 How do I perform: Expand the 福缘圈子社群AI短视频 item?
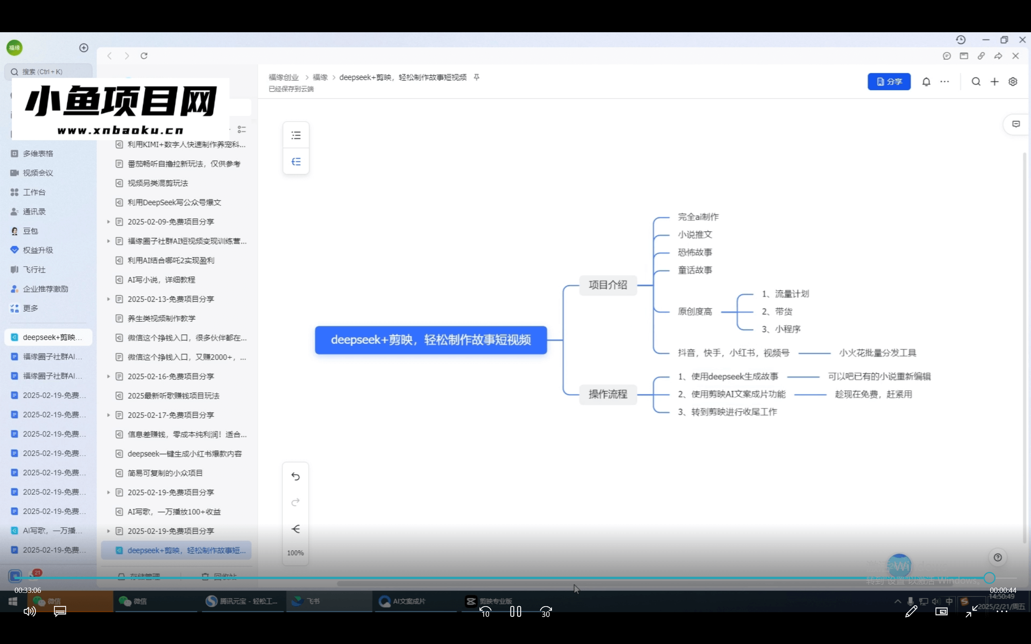tap(108, 241)
